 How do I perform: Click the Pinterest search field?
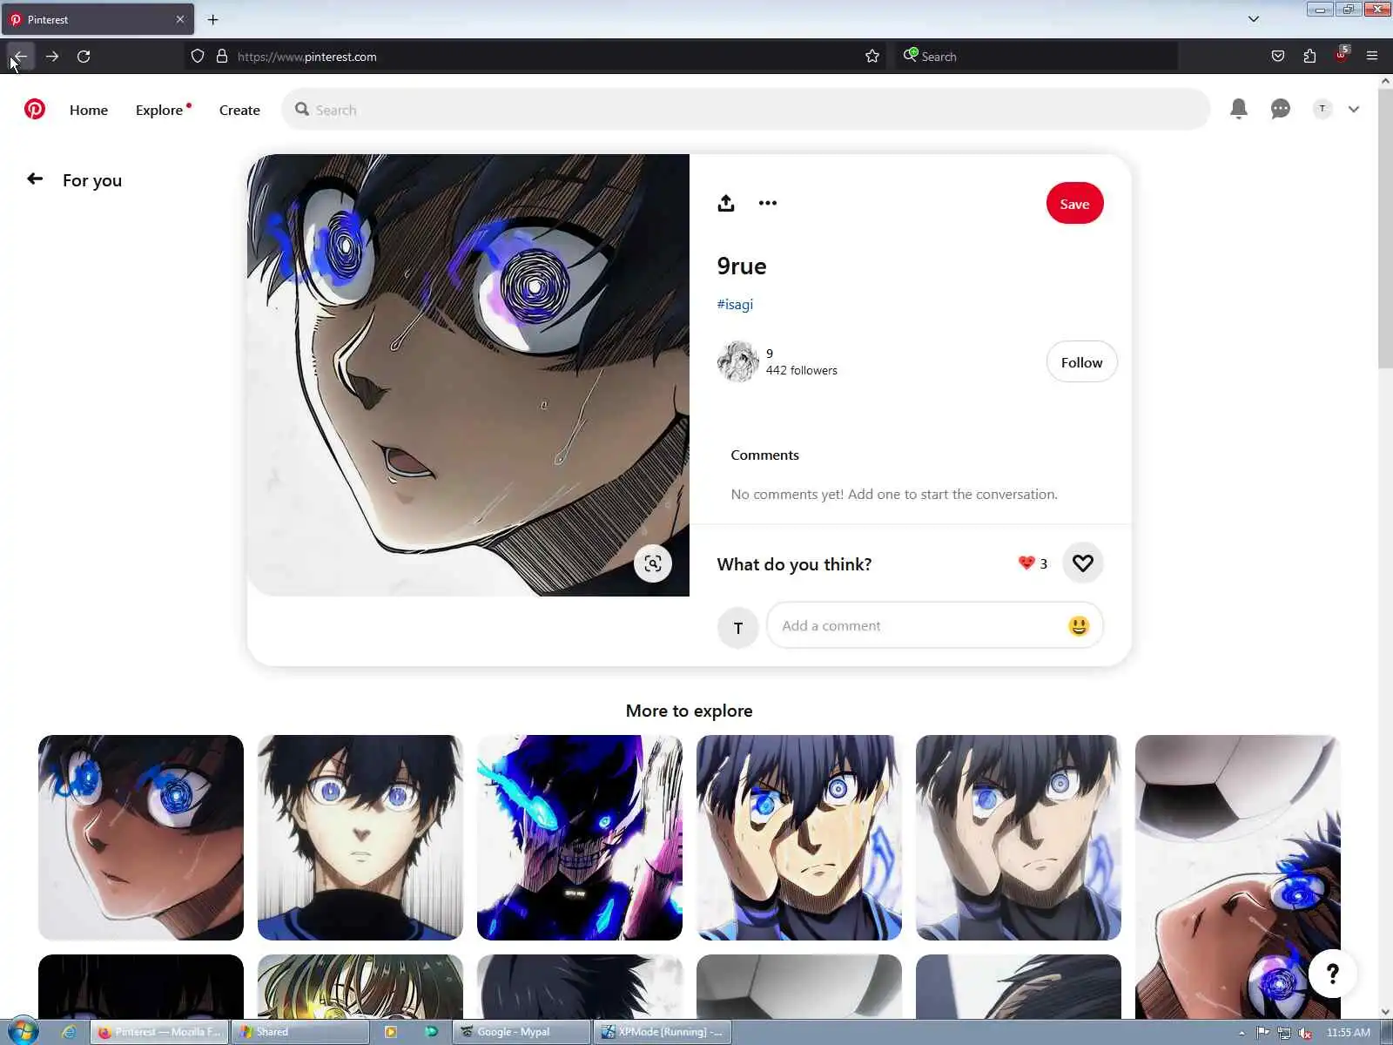(745, 110)
